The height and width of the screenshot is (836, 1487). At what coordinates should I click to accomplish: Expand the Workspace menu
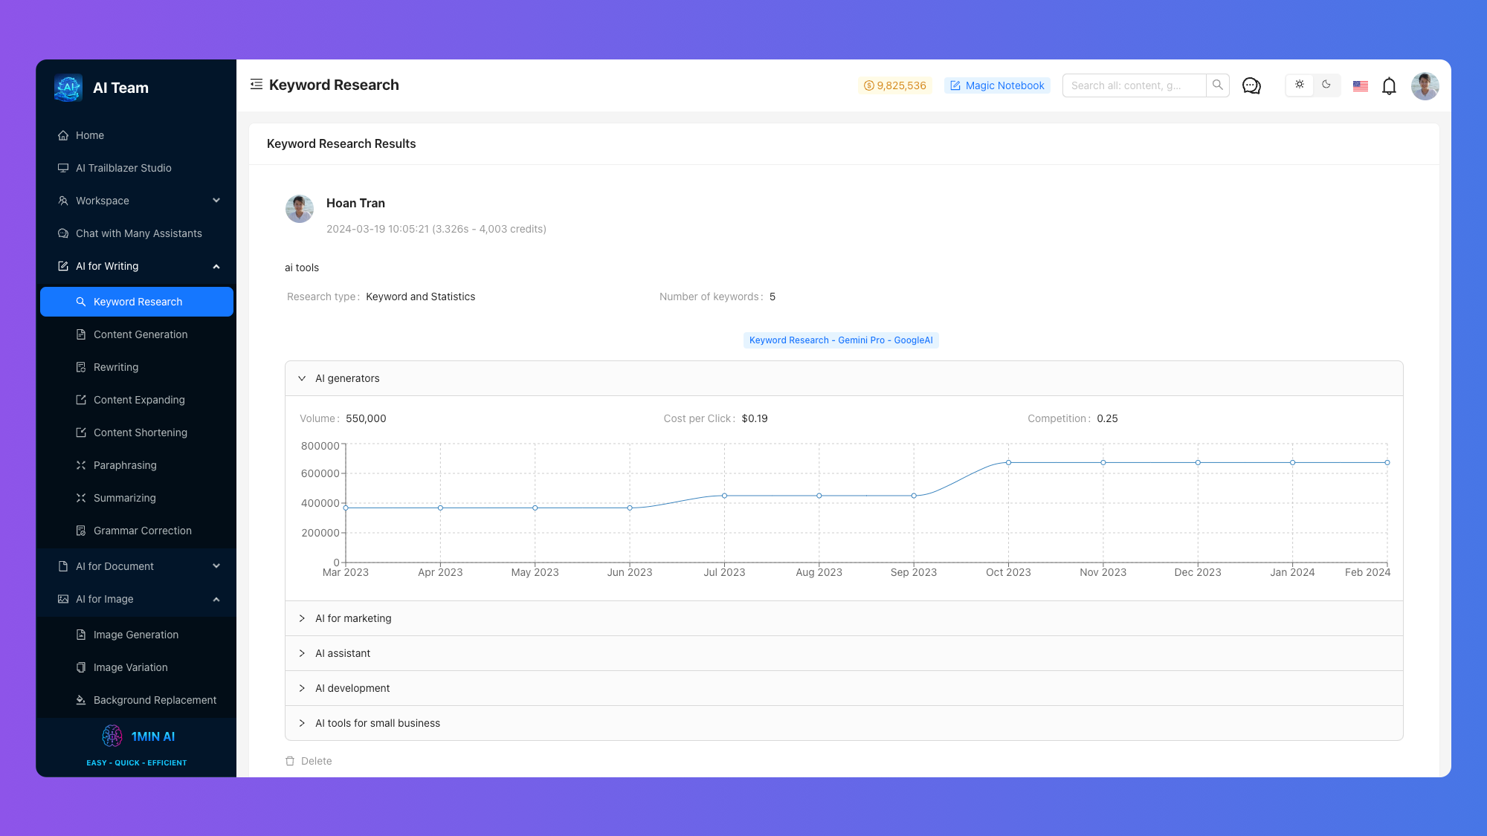pyautogui.click(x=216, y=201)
